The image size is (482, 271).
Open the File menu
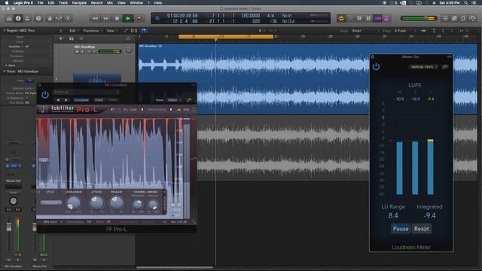[x=40, y=3]
